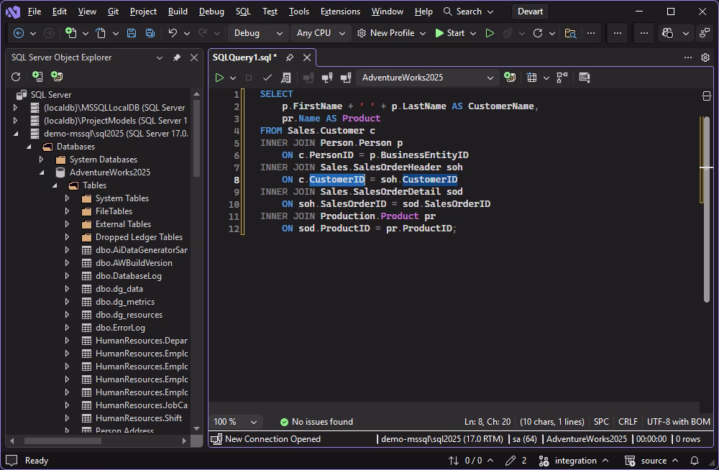
Task: Click the Search box in title bar
Action: (x=469, y=11)
